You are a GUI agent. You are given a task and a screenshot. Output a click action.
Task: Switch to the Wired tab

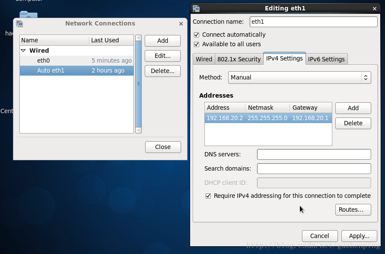204,59
